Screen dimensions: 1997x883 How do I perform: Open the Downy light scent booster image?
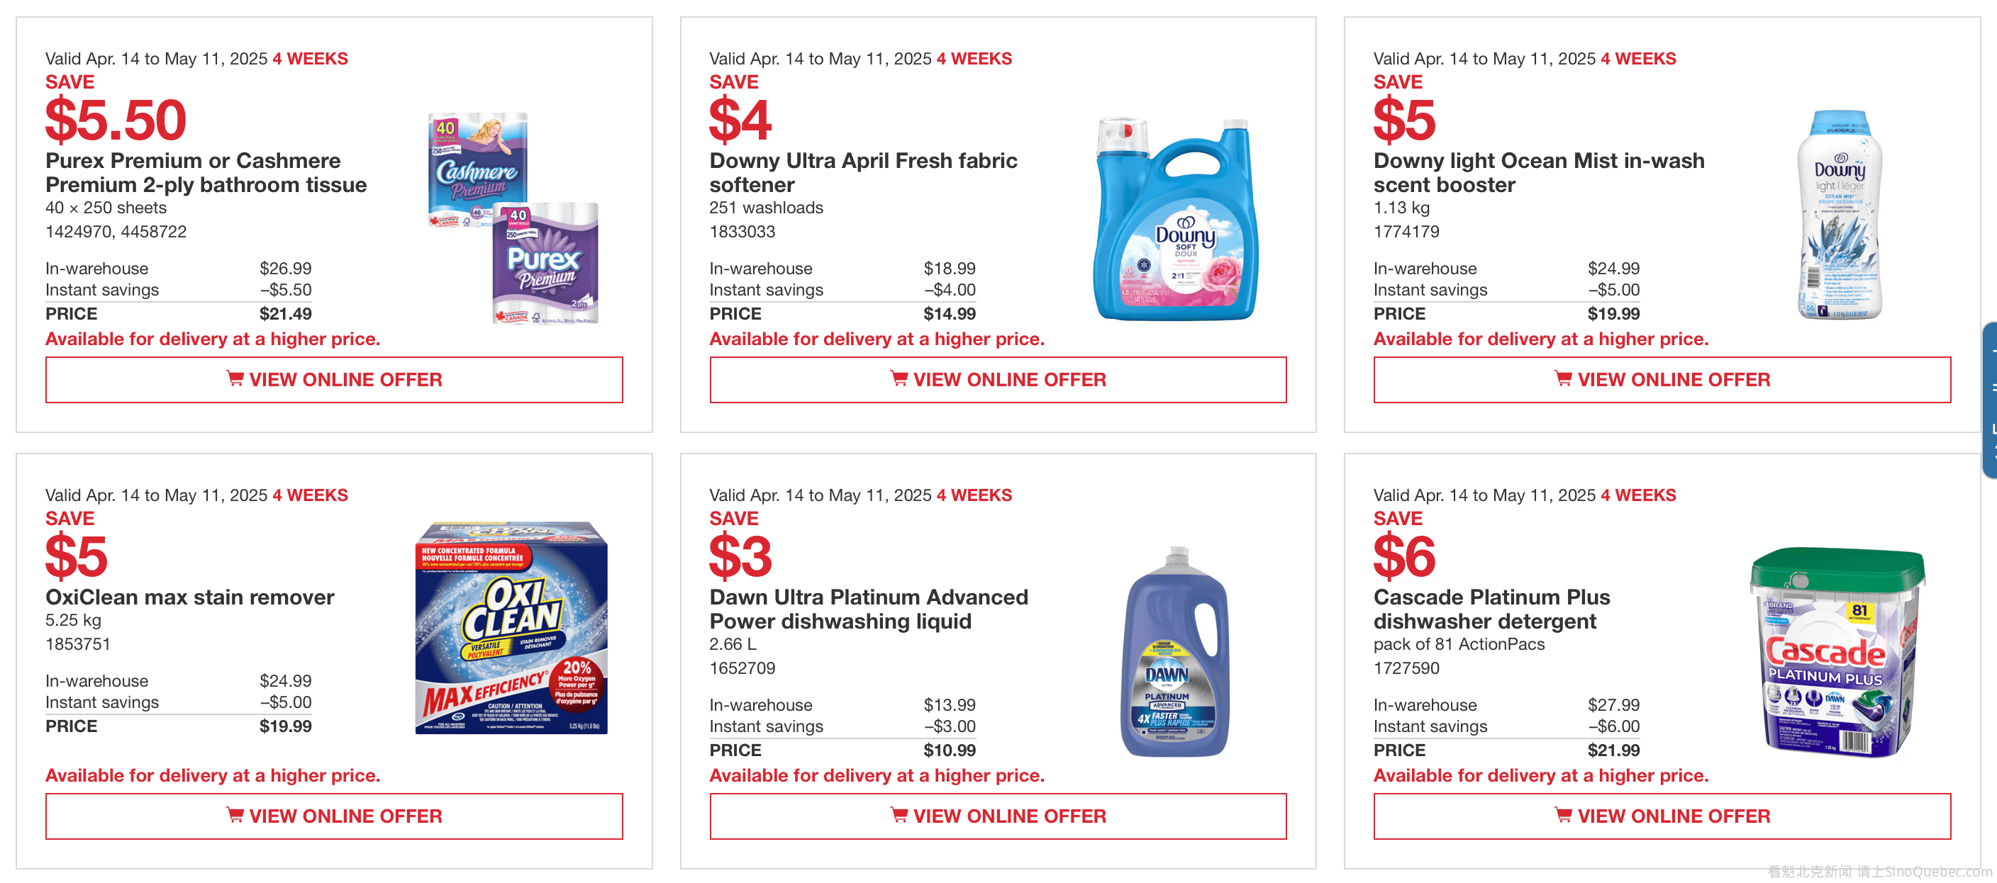[x=1839, y=215]
